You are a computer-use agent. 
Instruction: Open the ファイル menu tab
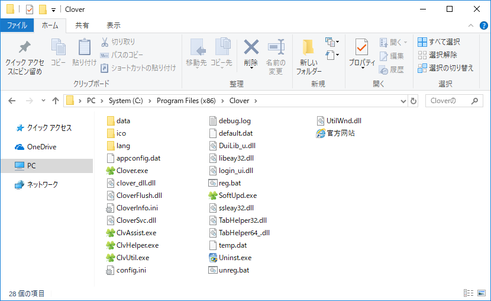tap(17, 25)
